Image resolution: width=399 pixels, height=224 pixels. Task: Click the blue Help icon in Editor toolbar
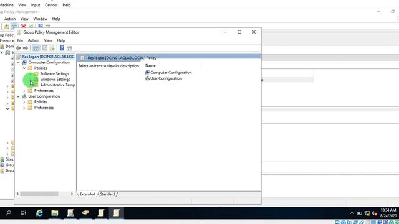62,48
